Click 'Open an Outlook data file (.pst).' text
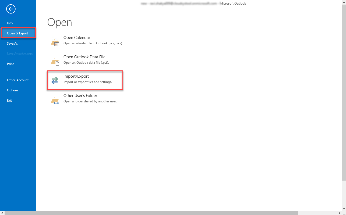This screenshot has height=215, width=346. pyautogui.click(x=86, y=63)
